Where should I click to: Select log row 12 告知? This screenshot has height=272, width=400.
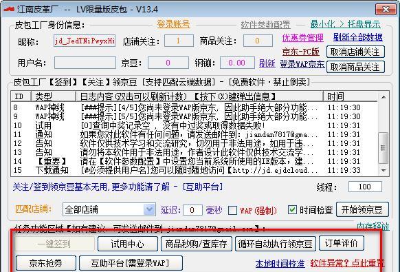point(194,143)
